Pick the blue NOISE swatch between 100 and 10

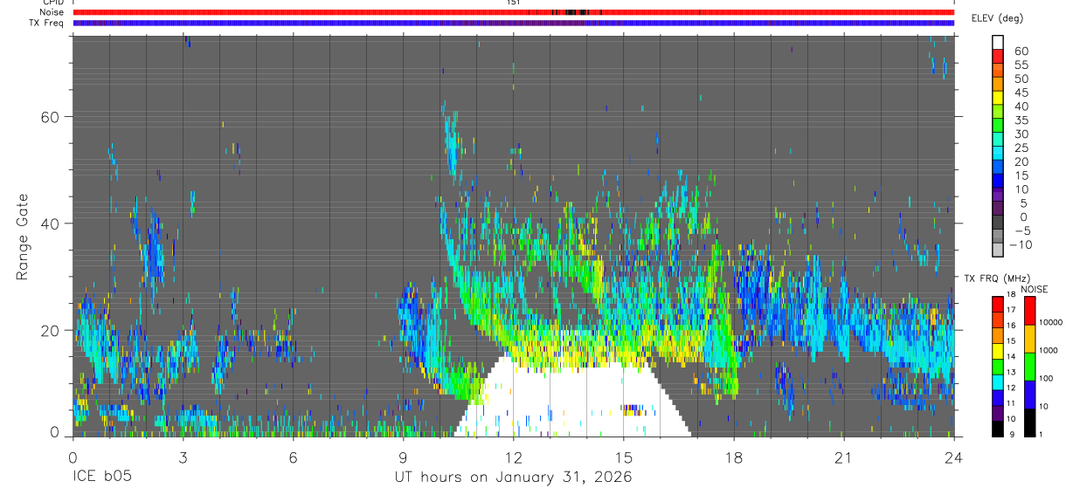[x=1029, y=394]
